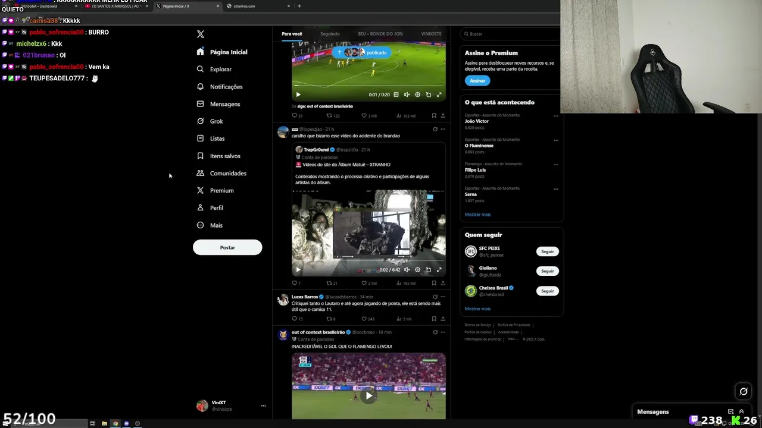This screenshot has width=762, height=428.
Task: Mute toggle on the first football video
Action: (x=407, y=95)
